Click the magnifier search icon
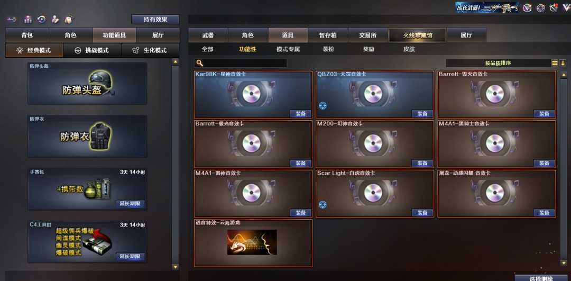 coord(199,63)
